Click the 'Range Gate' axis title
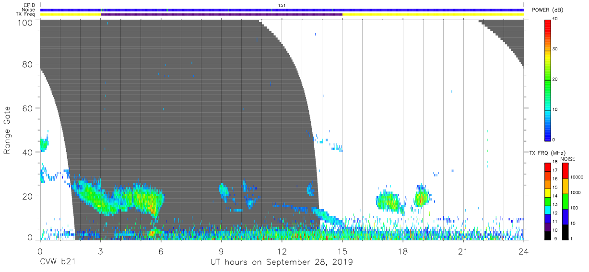This screenshot has width=589, height=272. click(x=8, y=130)
